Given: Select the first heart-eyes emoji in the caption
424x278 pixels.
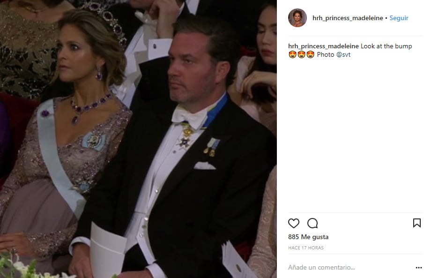Looking at the screenshot, I should (292, 55).
